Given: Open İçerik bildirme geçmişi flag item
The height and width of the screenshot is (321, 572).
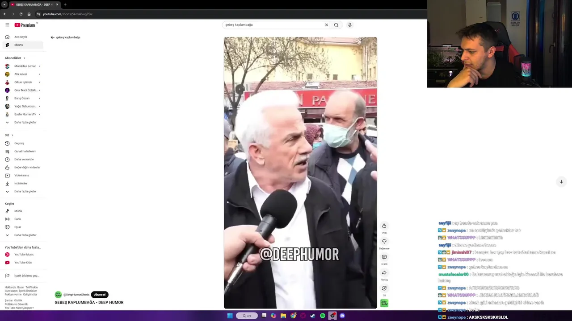Looking at the screenshot, I should [x=22, y=276].
